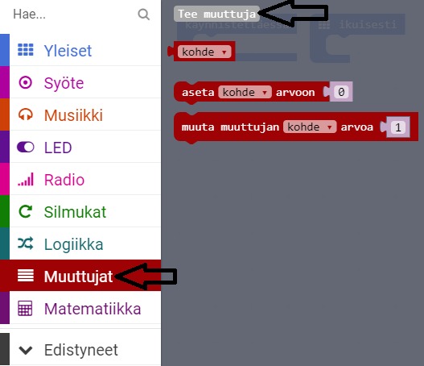Open the Matematiikka category

pyautogui.click(x=80, y=308)
